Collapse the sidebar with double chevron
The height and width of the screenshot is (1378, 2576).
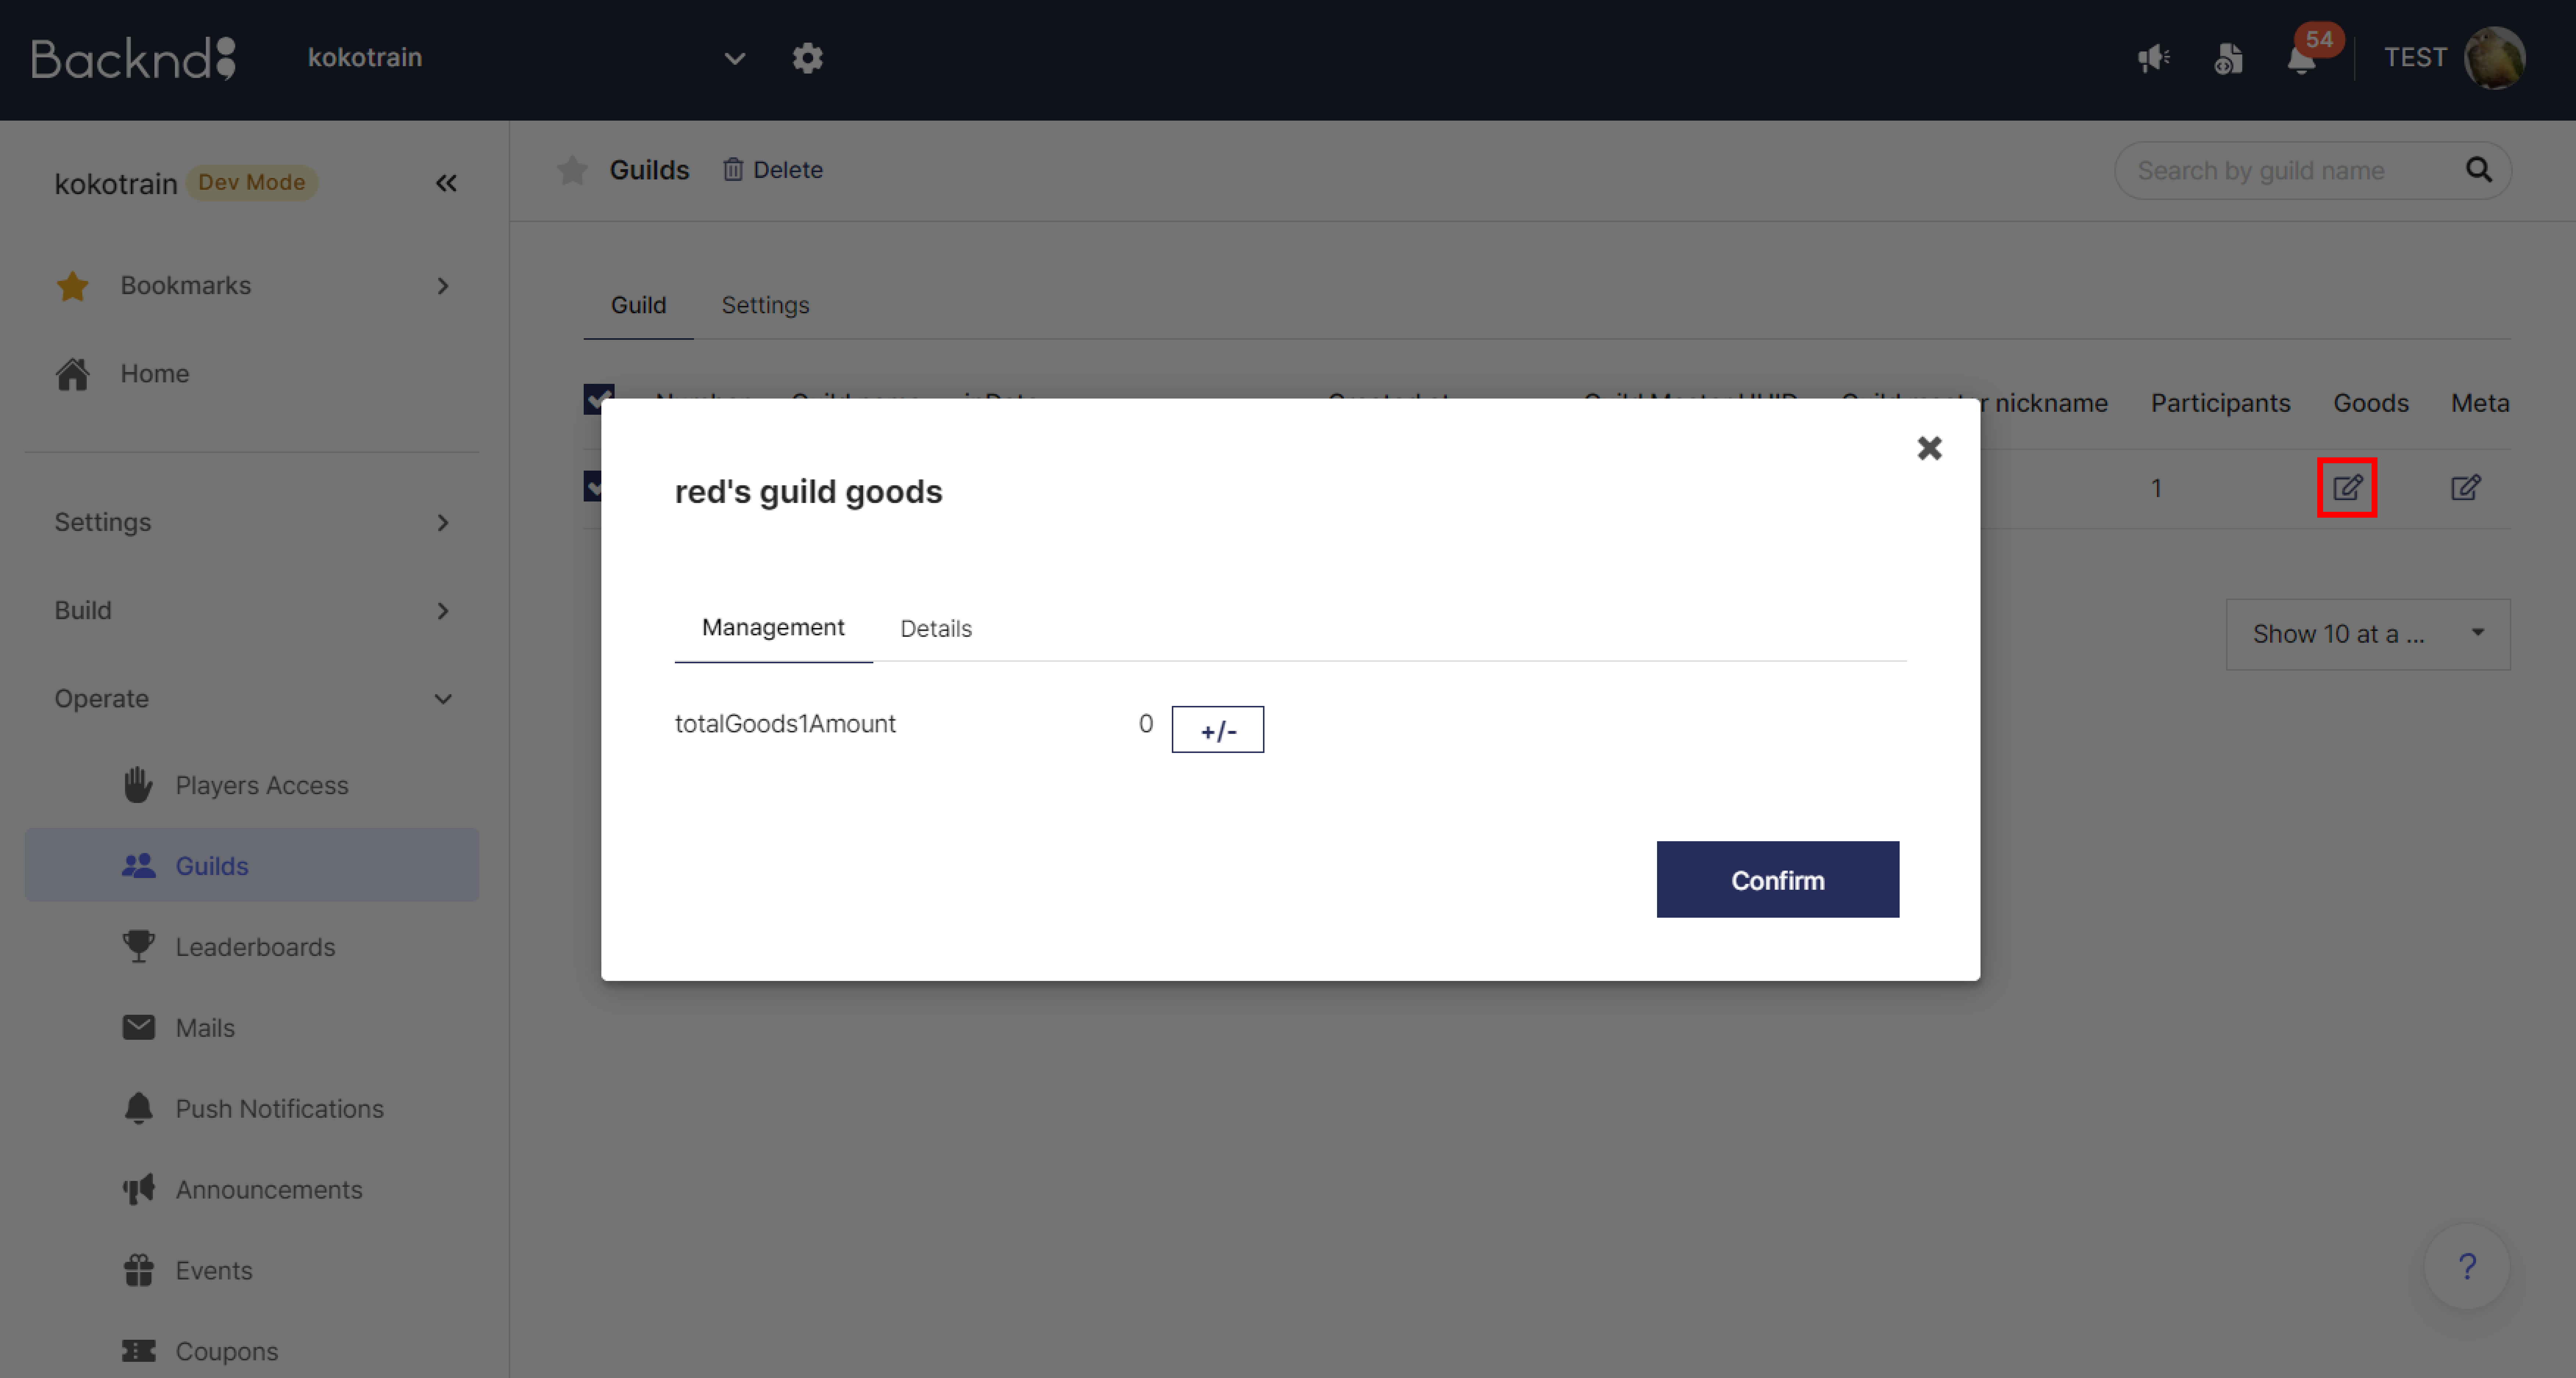click(x=446, y=183)
